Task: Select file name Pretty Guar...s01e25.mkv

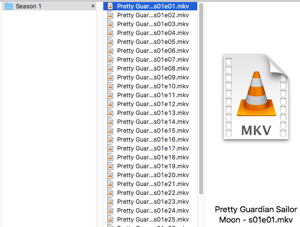Action: [x=153, y=220]
